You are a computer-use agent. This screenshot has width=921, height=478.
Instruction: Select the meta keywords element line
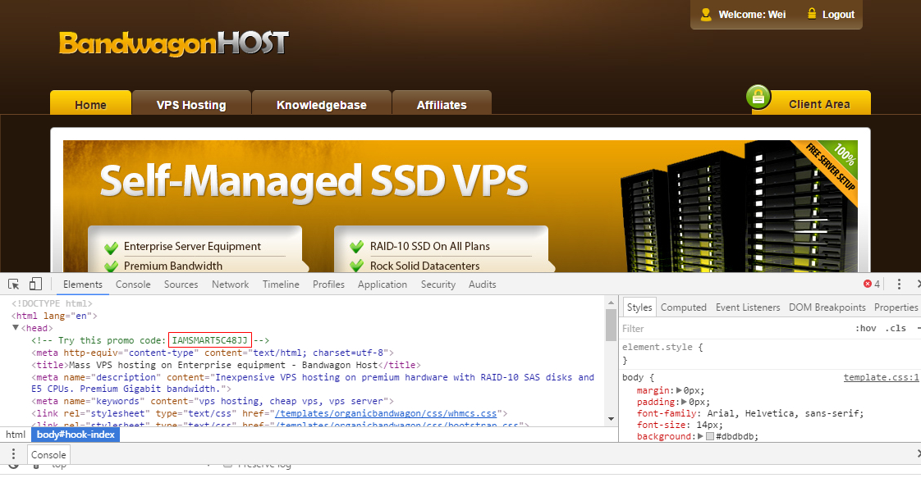click(x=213, y=401)
